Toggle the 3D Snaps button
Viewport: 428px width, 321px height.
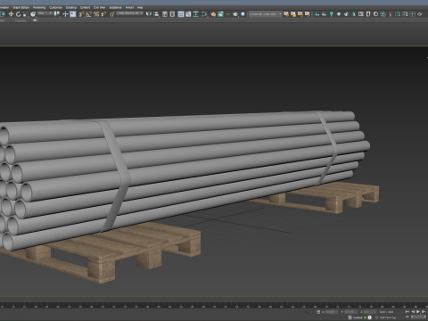[81, 14]
